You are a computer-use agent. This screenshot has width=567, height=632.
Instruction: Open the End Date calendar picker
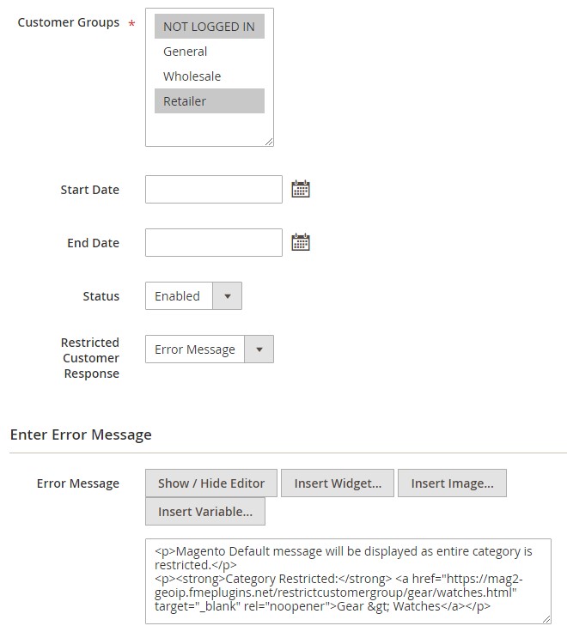click(x=300, y=243)
